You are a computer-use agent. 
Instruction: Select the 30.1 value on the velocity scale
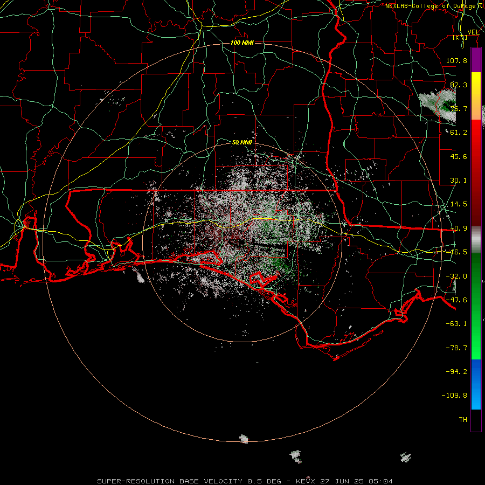click(459, 181)
